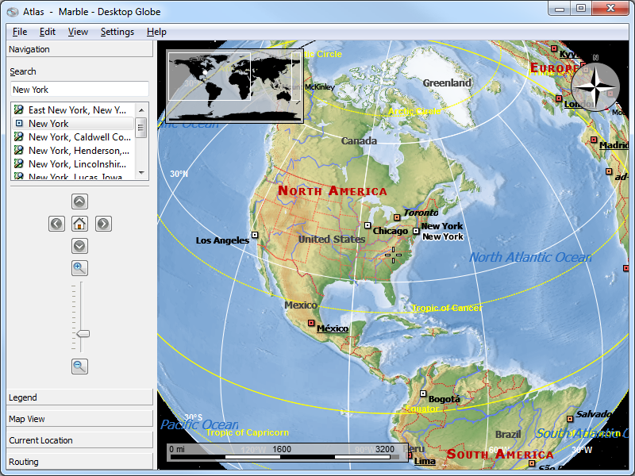Click the zoom slider handle

pyautogui.click(x=82, y=334)
